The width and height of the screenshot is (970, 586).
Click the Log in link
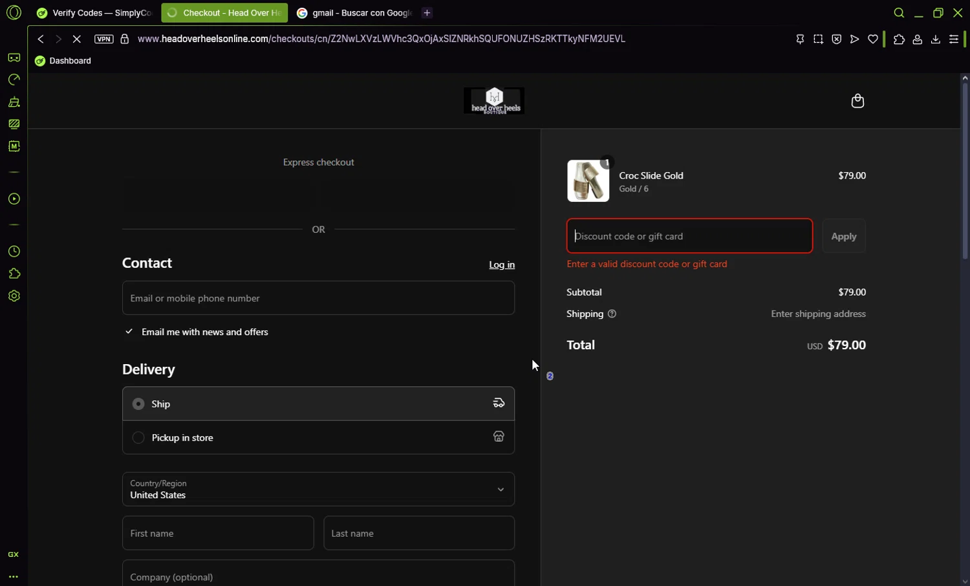tap(502, 265)
